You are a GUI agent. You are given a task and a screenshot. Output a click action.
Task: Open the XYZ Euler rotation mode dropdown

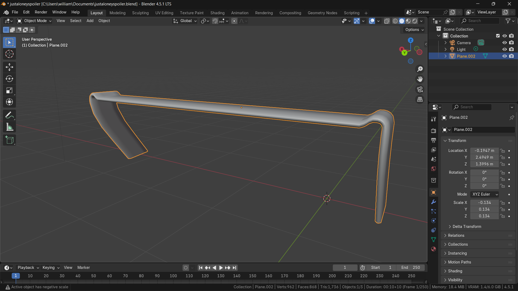click(x=485, y=194)
